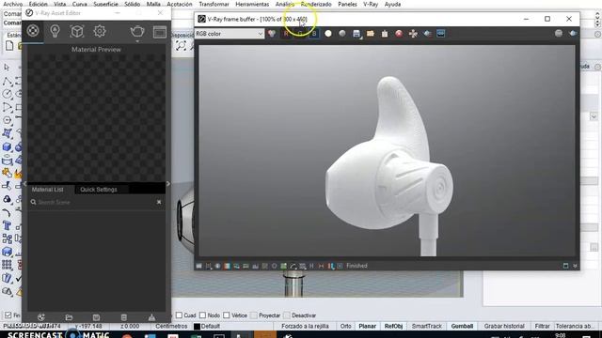Select the Rhino text T tool
This screenshot has width=602, height=338.
(7, 225)
